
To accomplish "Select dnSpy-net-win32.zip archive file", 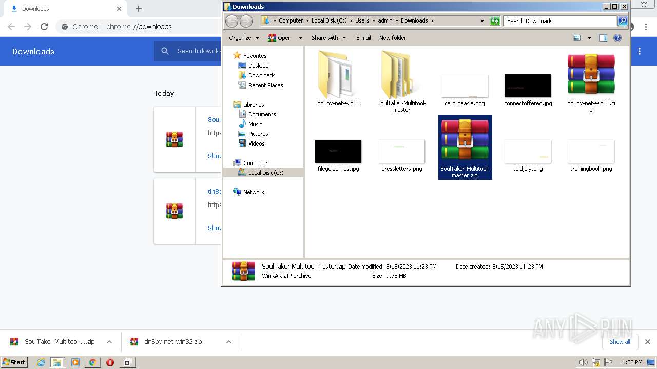I will coord(591,82).
